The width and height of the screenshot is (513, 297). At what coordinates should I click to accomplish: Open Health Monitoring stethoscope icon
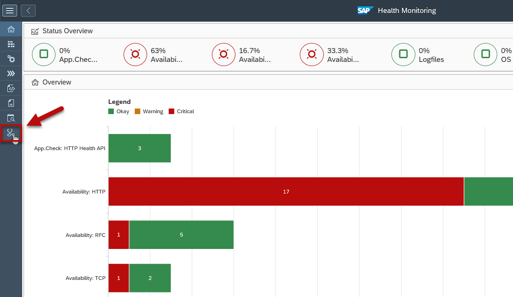11,133
